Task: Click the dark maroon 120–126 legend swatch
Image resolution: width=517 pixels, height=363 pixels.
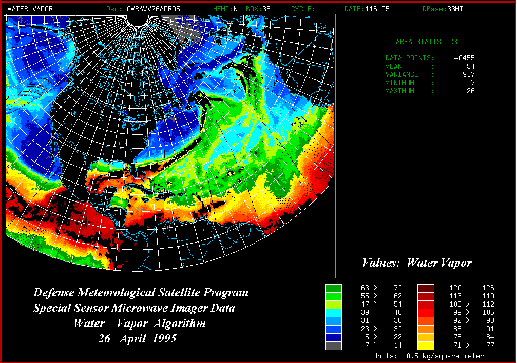Action: 426,288
